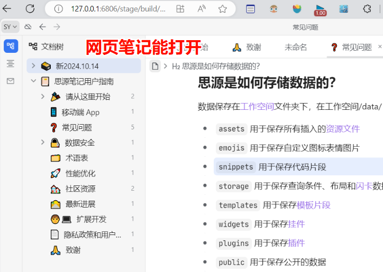Open the 扩展开发 document
383x272 pixels.
(92, 219)
